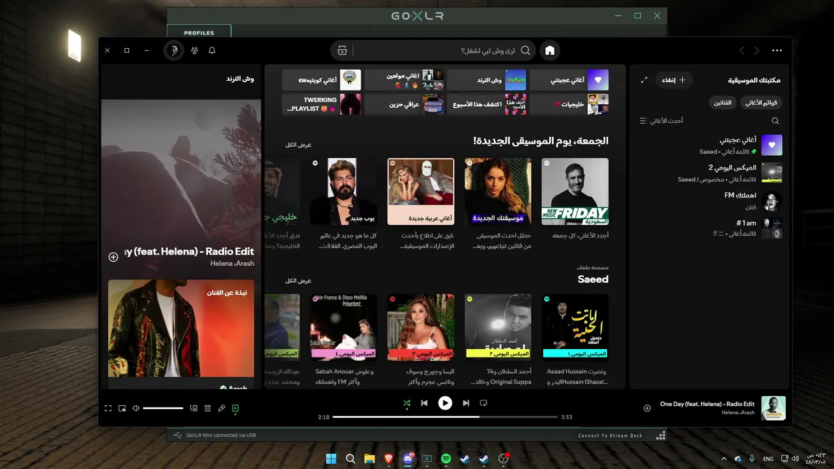Open the Friend Activity icon
Viewport: 834px width, 469px height.
pyautogui.click(x=194, y=50)
